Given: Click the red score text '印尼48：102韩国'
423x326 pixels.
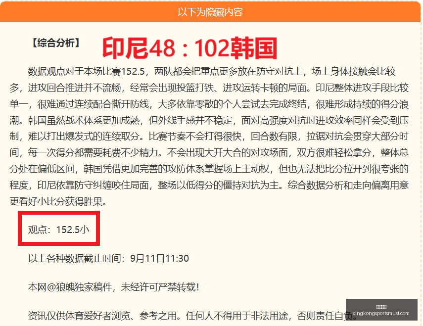Looking at the screenshot, I should click(x=189, y=48).
